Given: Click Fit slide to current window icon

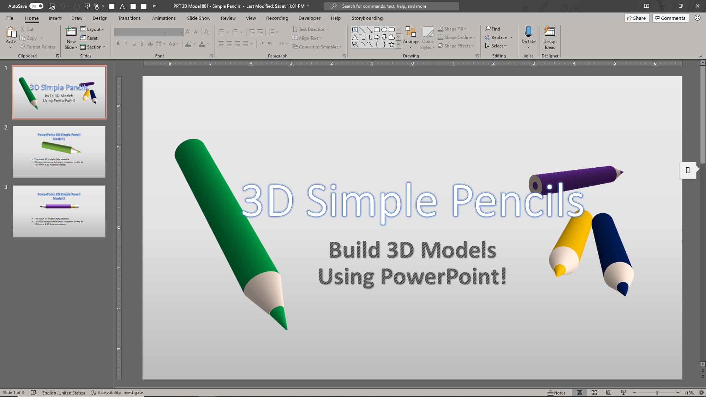Looking at the screenshot, I should point(701,392).
